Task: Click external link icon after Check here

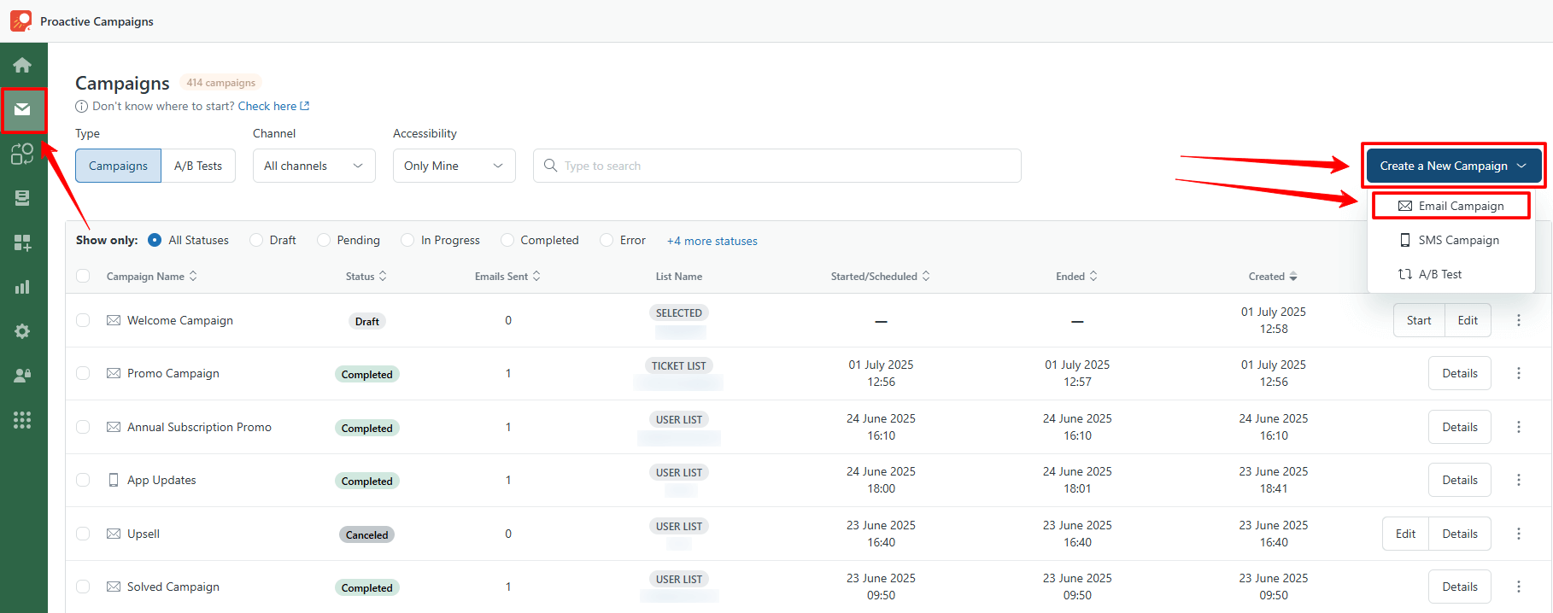Action: (305, 106)
